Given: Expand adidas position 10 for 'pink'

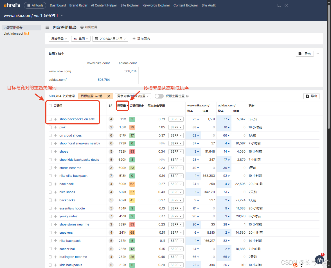Looking at the screenshot, I should (226, 127).
